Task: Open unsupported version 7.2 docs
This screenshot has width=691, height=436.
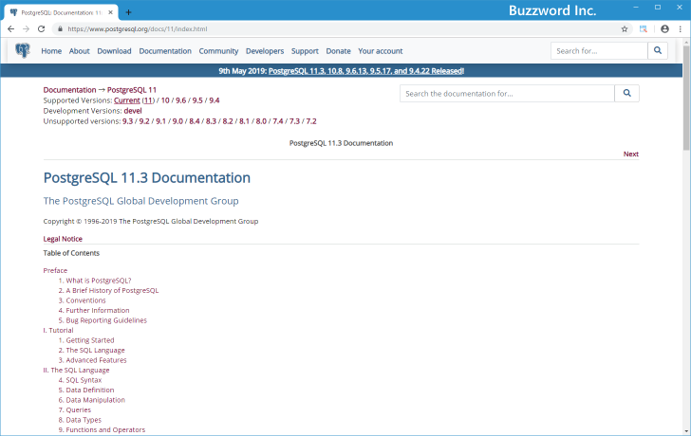Action: click(311, 121)
